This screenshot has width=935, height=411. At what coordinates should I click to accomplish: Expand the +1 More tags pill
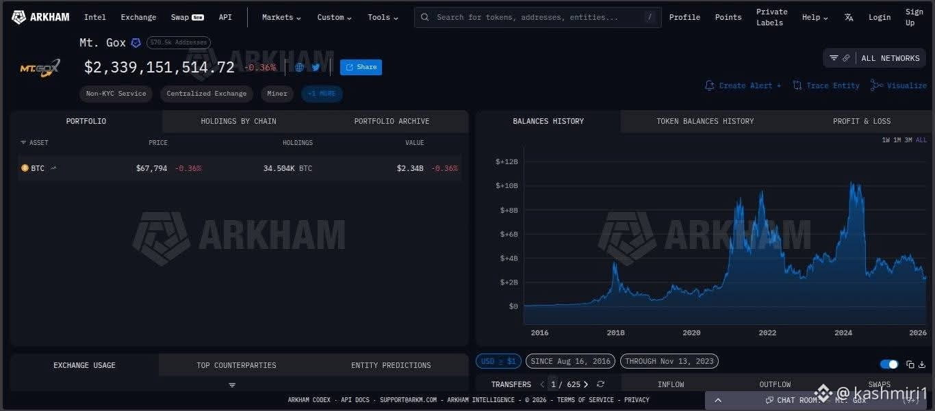pos(322,94)
